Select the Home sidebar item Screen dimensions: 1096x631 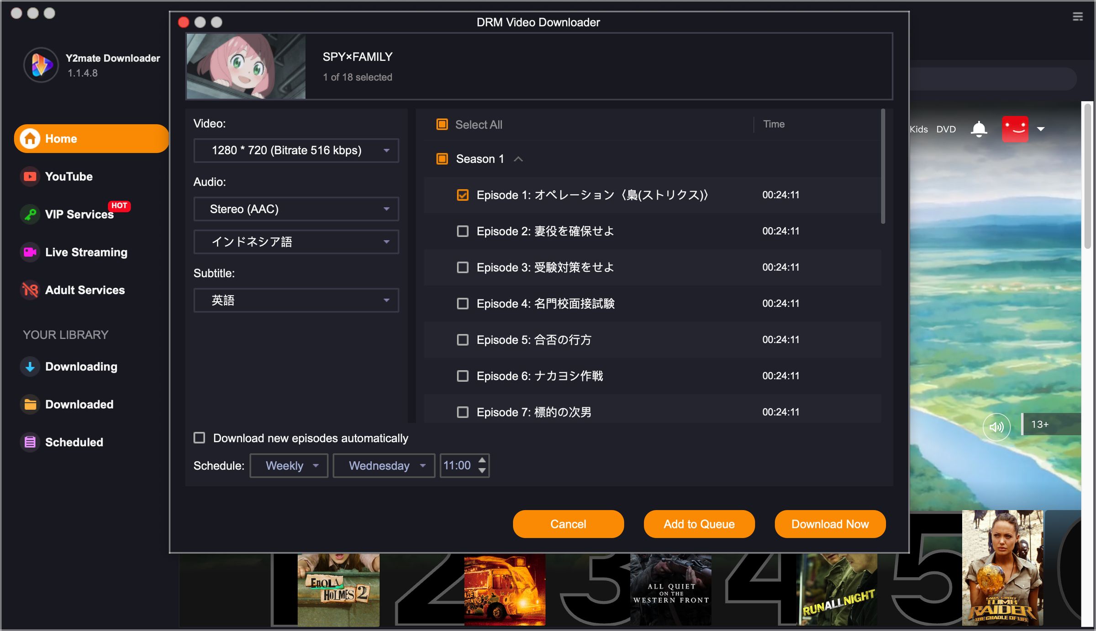coord(91,139)
